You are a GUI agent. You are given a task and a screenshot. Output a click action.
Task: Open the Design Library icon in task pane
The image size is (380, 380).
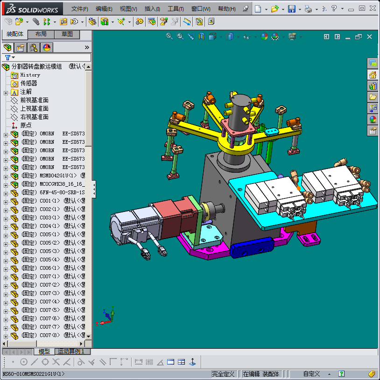[x=373, y=86]
